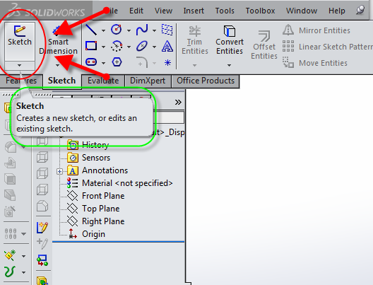The width and height of the screenshot is (373, 285).
Task: Select the Spline sketch tool
Action: click(142, 30)
